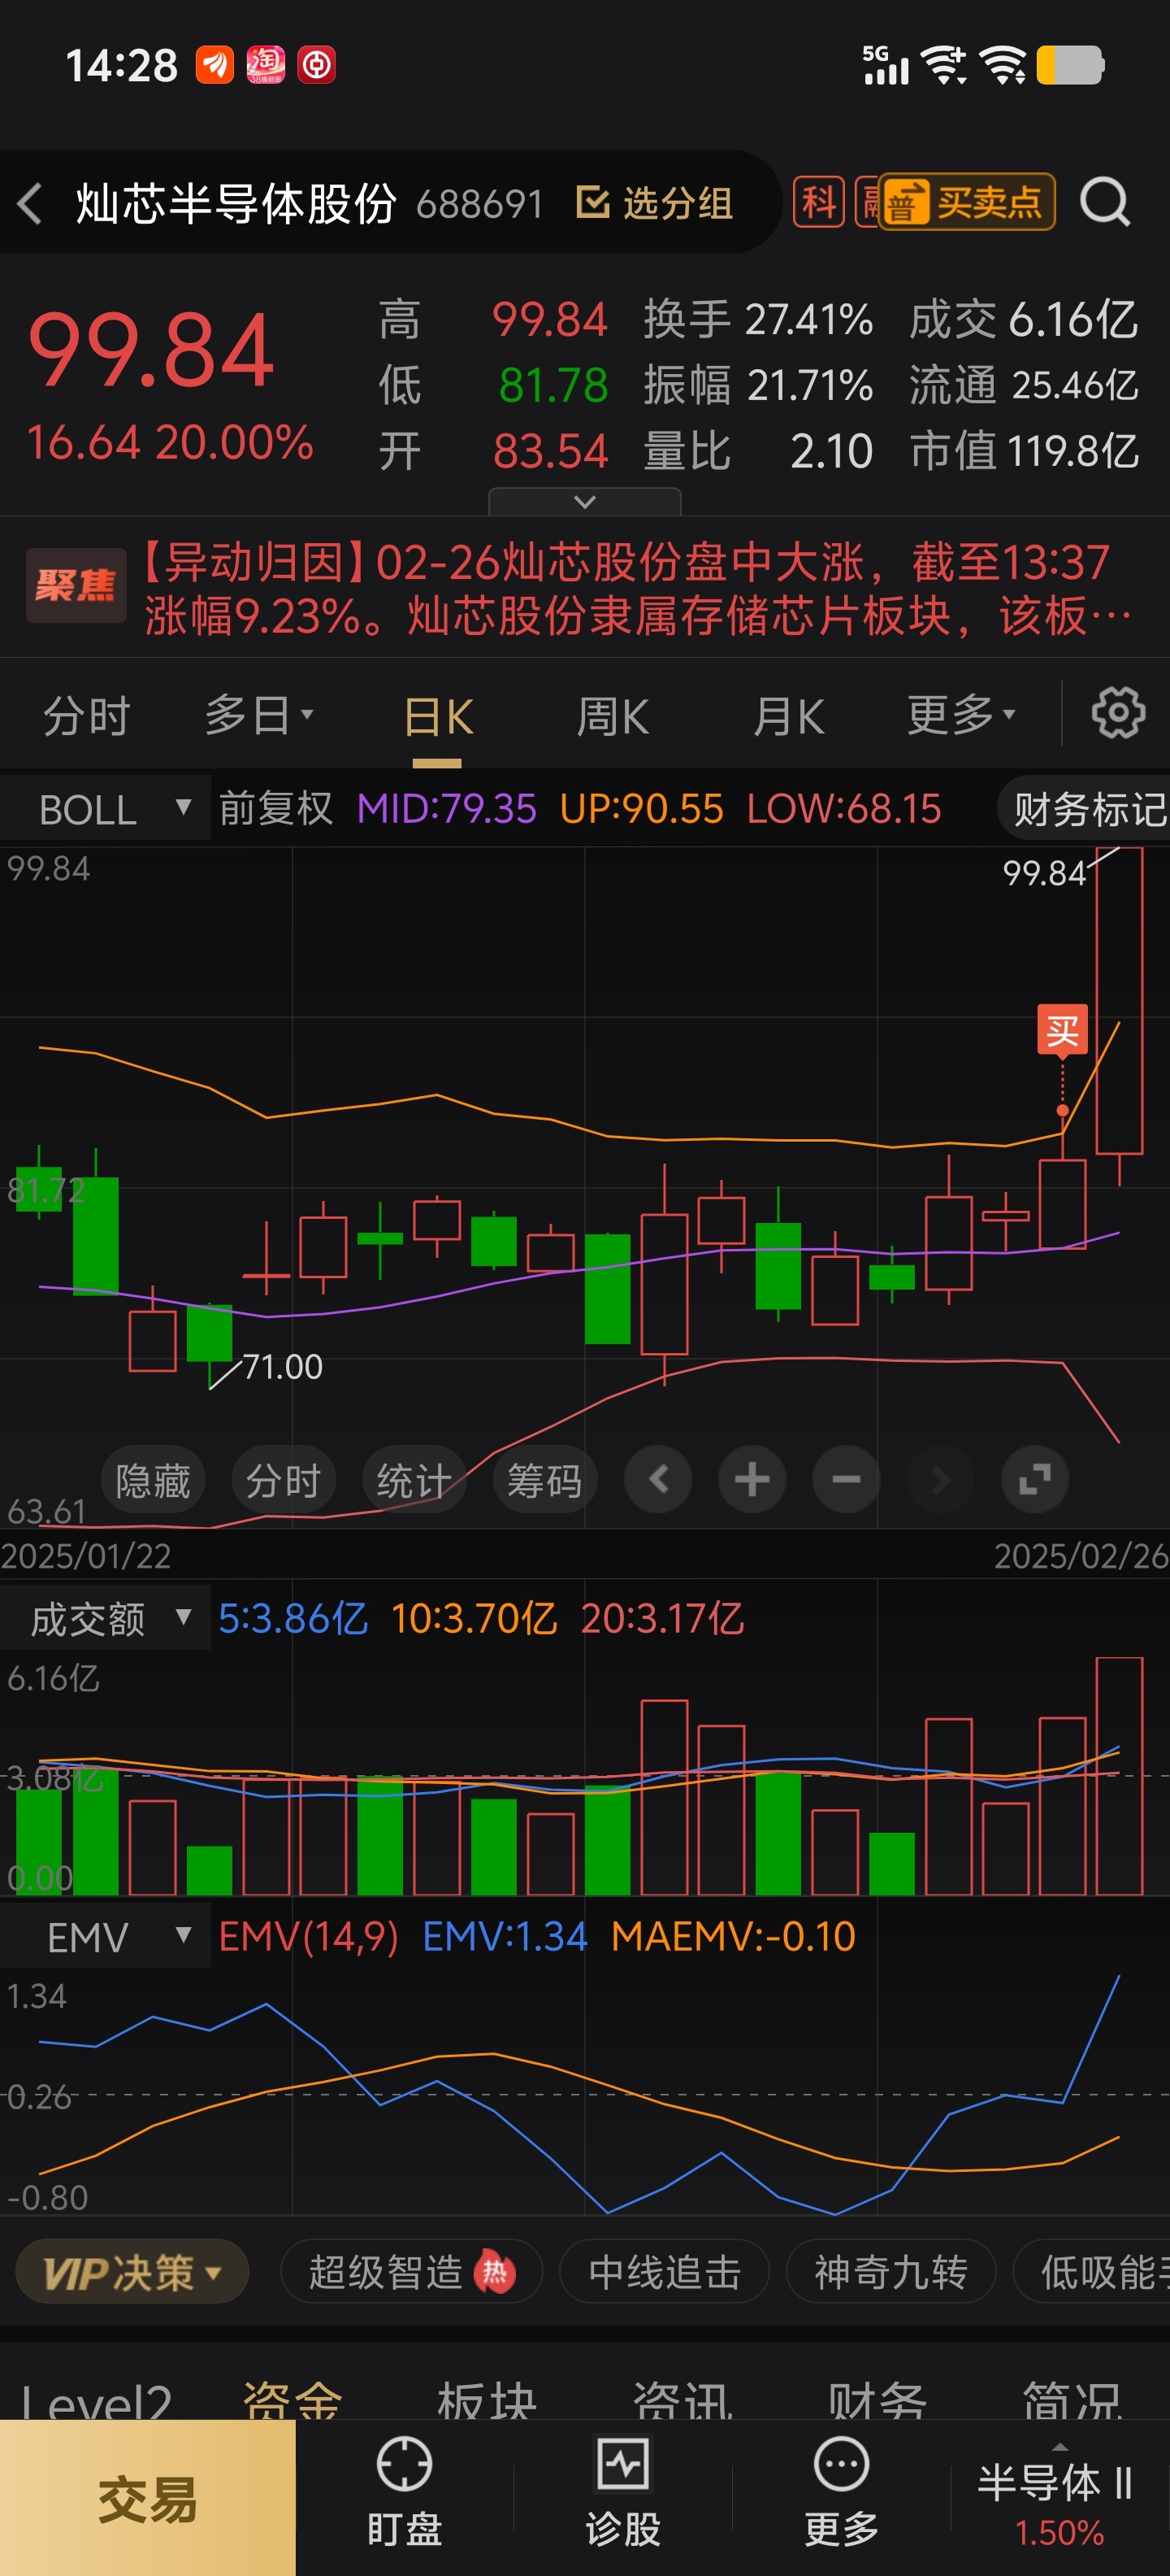The width and height of the screenshot is (1170, 2576).
Task: Open BOLL indicator dropdown
Action: 105,809
